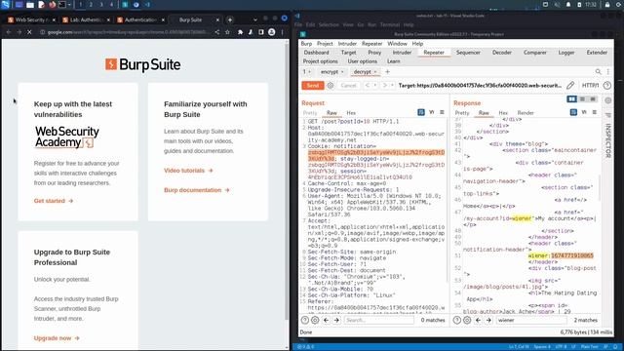Open the Burp menu in the menu bar

pyautogui.click(x=306, y=44)
